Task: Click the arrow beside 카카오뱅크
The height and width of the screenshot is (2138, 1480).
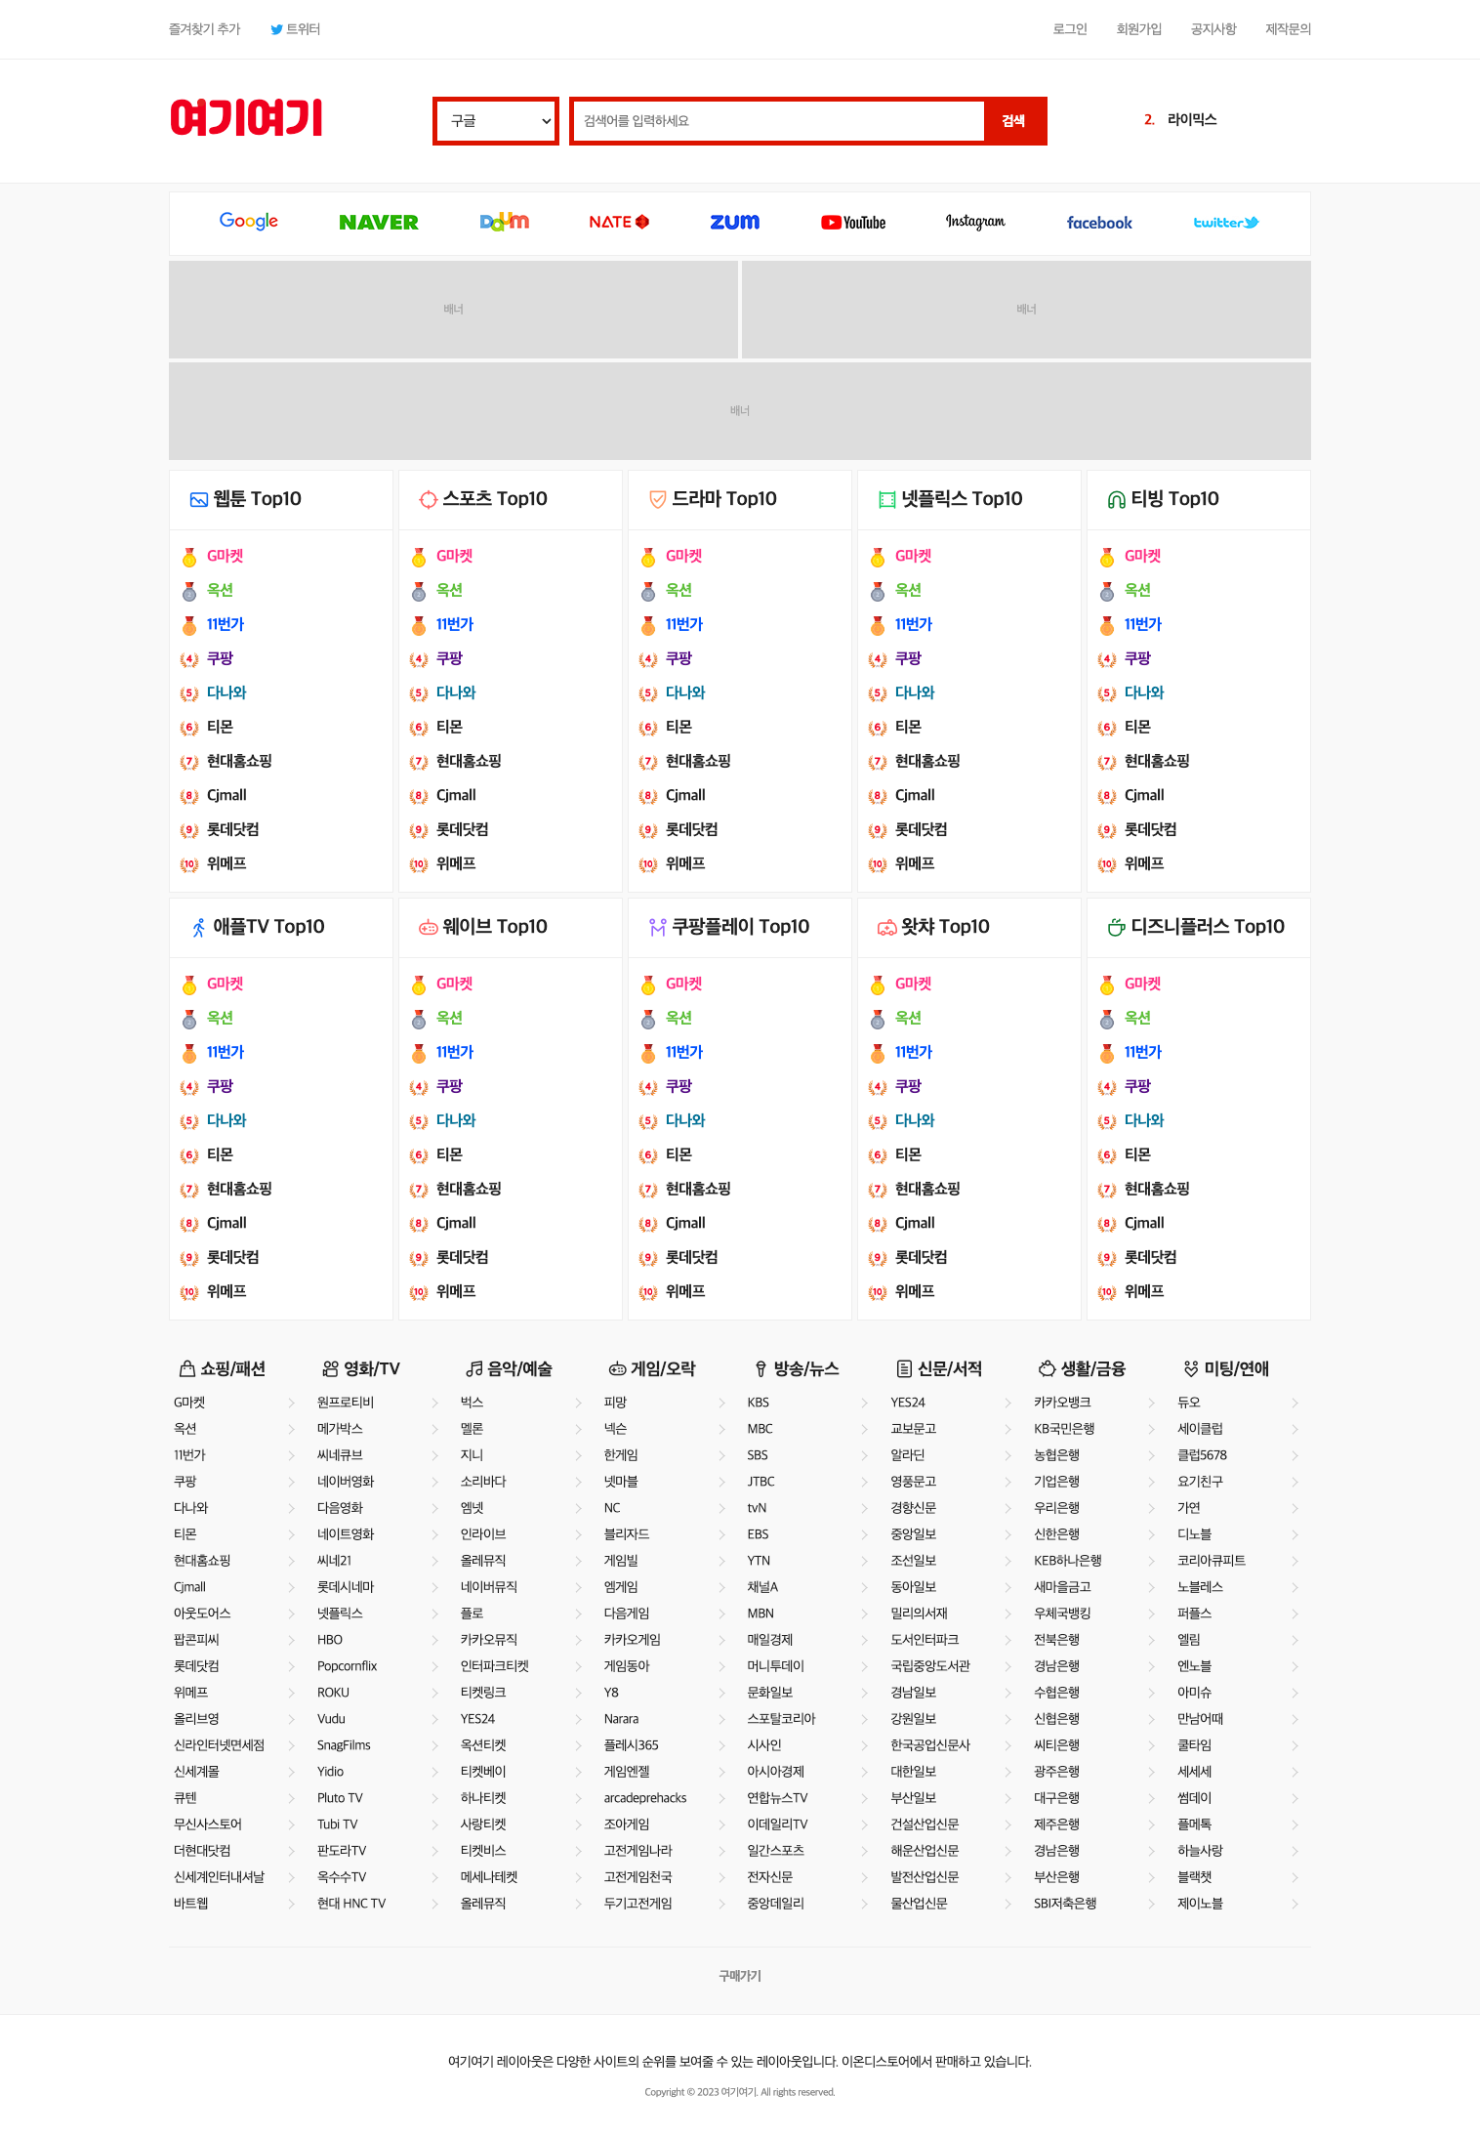Action: [1152, 1403]
